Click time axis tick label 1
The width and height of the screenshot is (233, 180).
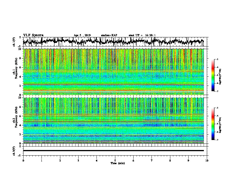click(x=41, y=161)
